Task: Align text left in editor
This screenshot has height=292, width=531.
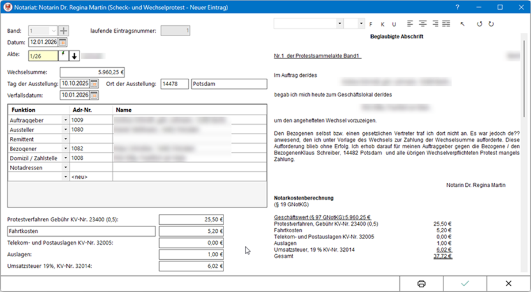Action: 410,24
